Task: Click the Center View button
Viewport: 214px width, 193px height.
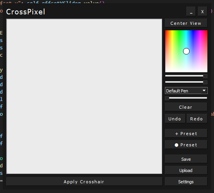Action: 186,23
